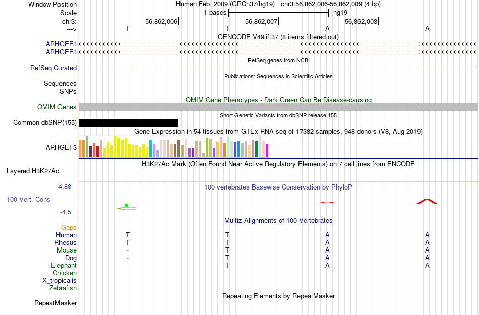479x315 pixels.
Task: Click the -4.5 conservation scale minimum
Action: tap(66, 212)
